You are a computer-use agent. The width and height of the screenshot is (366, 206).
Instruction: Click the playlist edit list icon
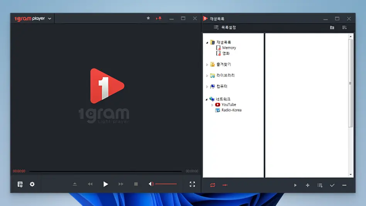(x=320, y=185)
